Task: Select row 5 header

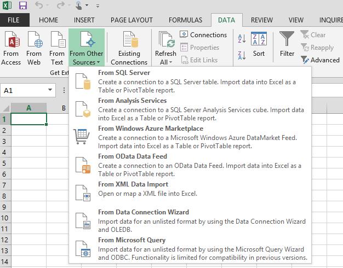Action: pyautogui.click(x=4, y=163)
